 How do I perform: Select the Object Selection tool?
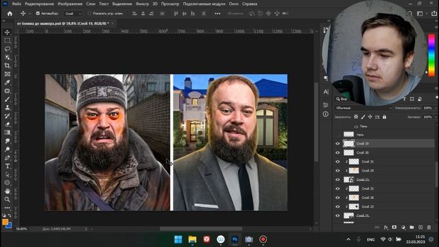(8, 58)
